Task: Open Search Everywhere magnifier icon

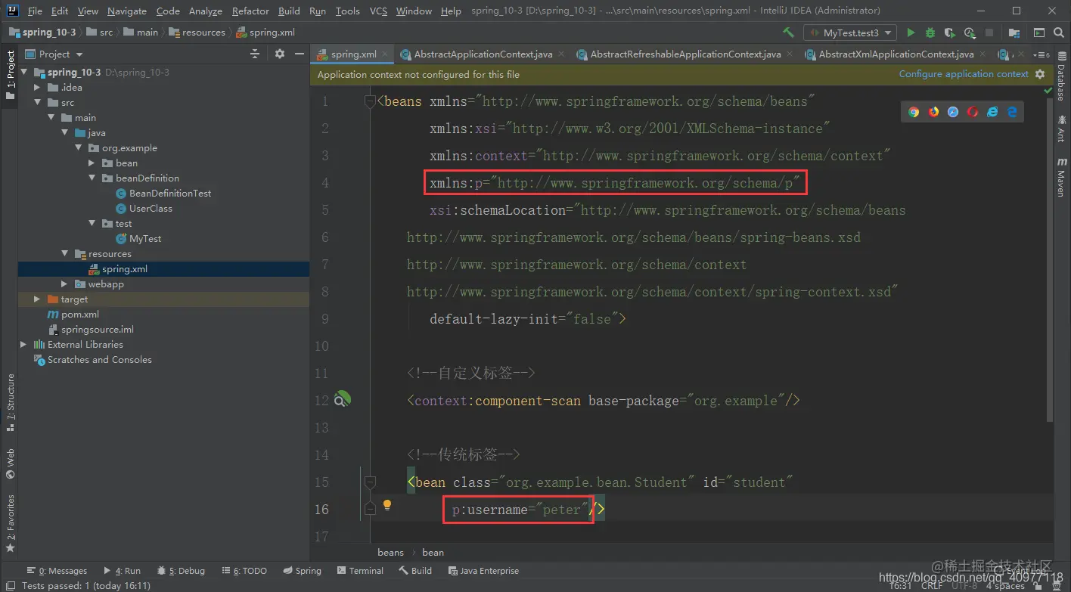Action: [x=1059, y=33]
